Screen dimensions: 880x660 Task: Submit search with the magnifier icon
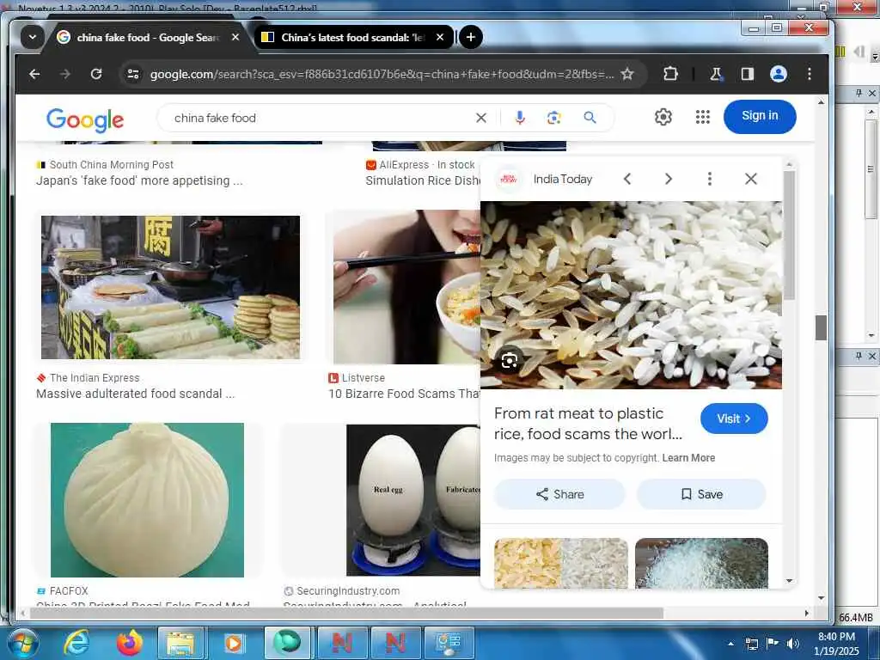tap(590, 118)
